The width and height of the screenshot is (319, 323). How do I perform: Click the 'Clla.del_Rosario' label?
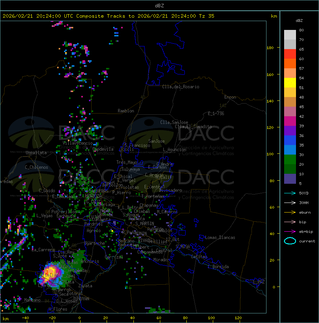[x=181, y=87]
